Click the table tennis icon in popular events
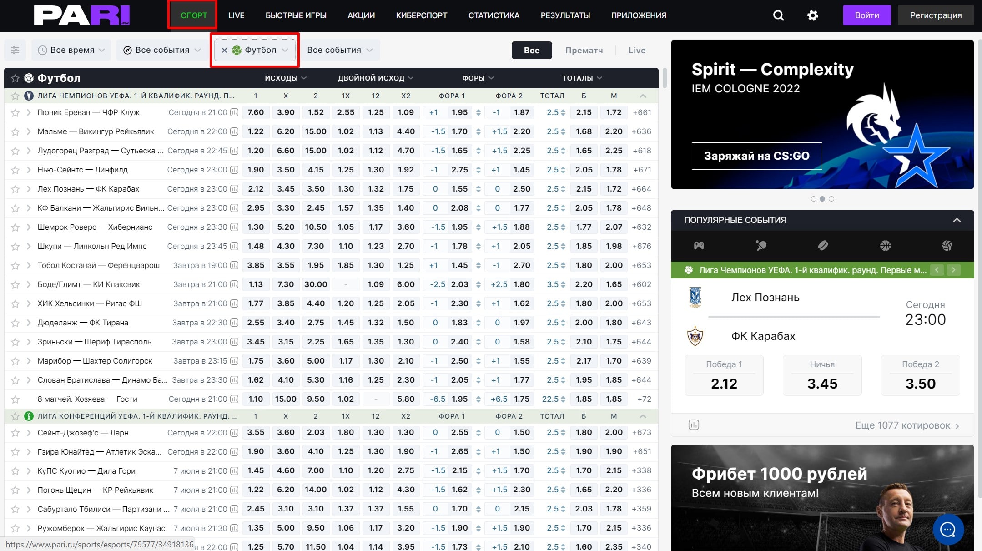Image resolution: width=982 pixels, height=551 pixels. click(x=761, y=246)
